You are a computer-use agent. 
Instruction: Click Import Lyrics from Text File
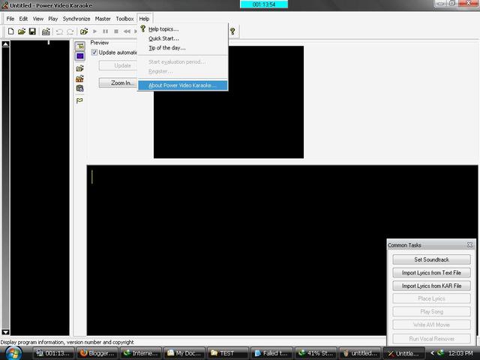pos(432,273)
